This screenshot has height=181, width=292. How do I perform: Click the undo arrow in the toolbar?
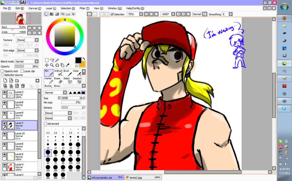coord(89,14)
